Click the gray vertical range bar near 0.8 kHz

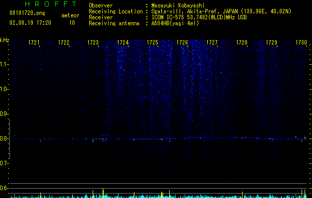[9, 139]
